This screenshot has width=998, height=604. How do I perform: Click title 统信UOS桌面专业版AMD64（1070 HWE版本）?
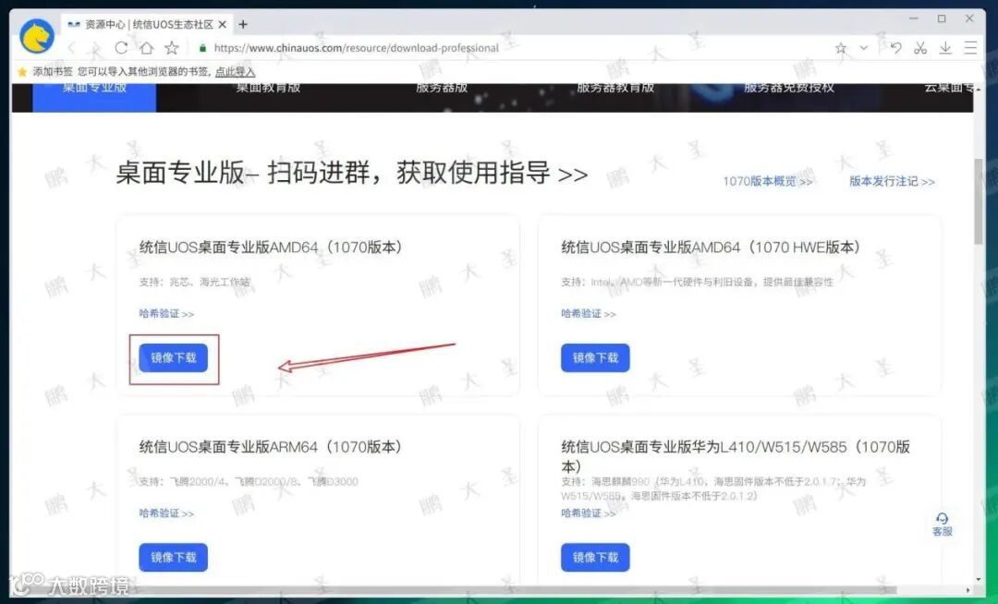711,248
